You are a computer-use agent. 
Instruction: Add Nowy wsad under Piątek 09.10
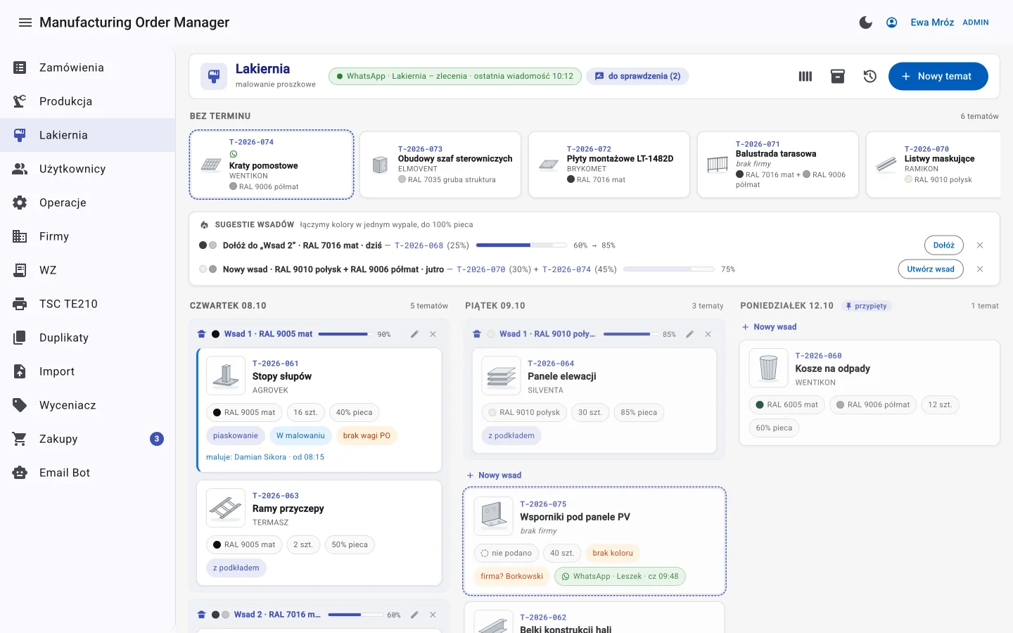point(494,475)
